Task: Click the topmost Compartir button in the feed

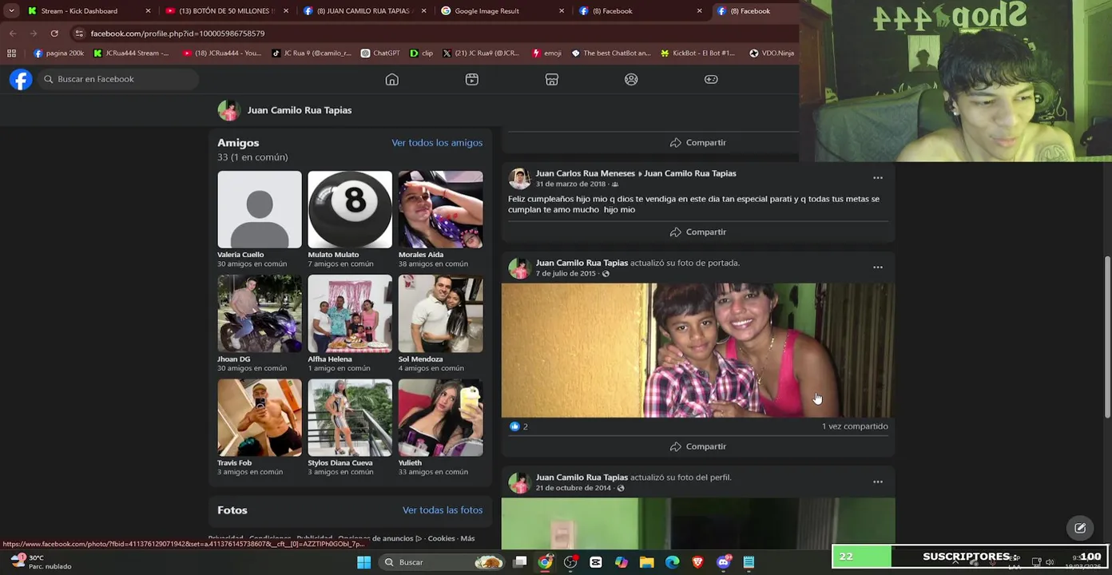Action: coord(697,142)
